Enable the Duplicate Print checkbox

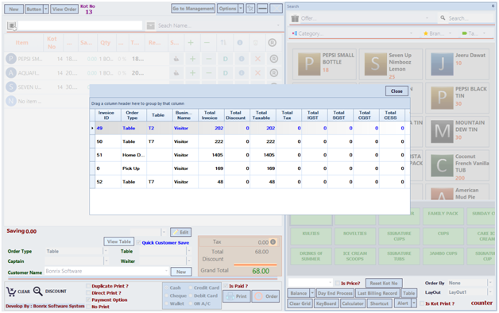88,286
